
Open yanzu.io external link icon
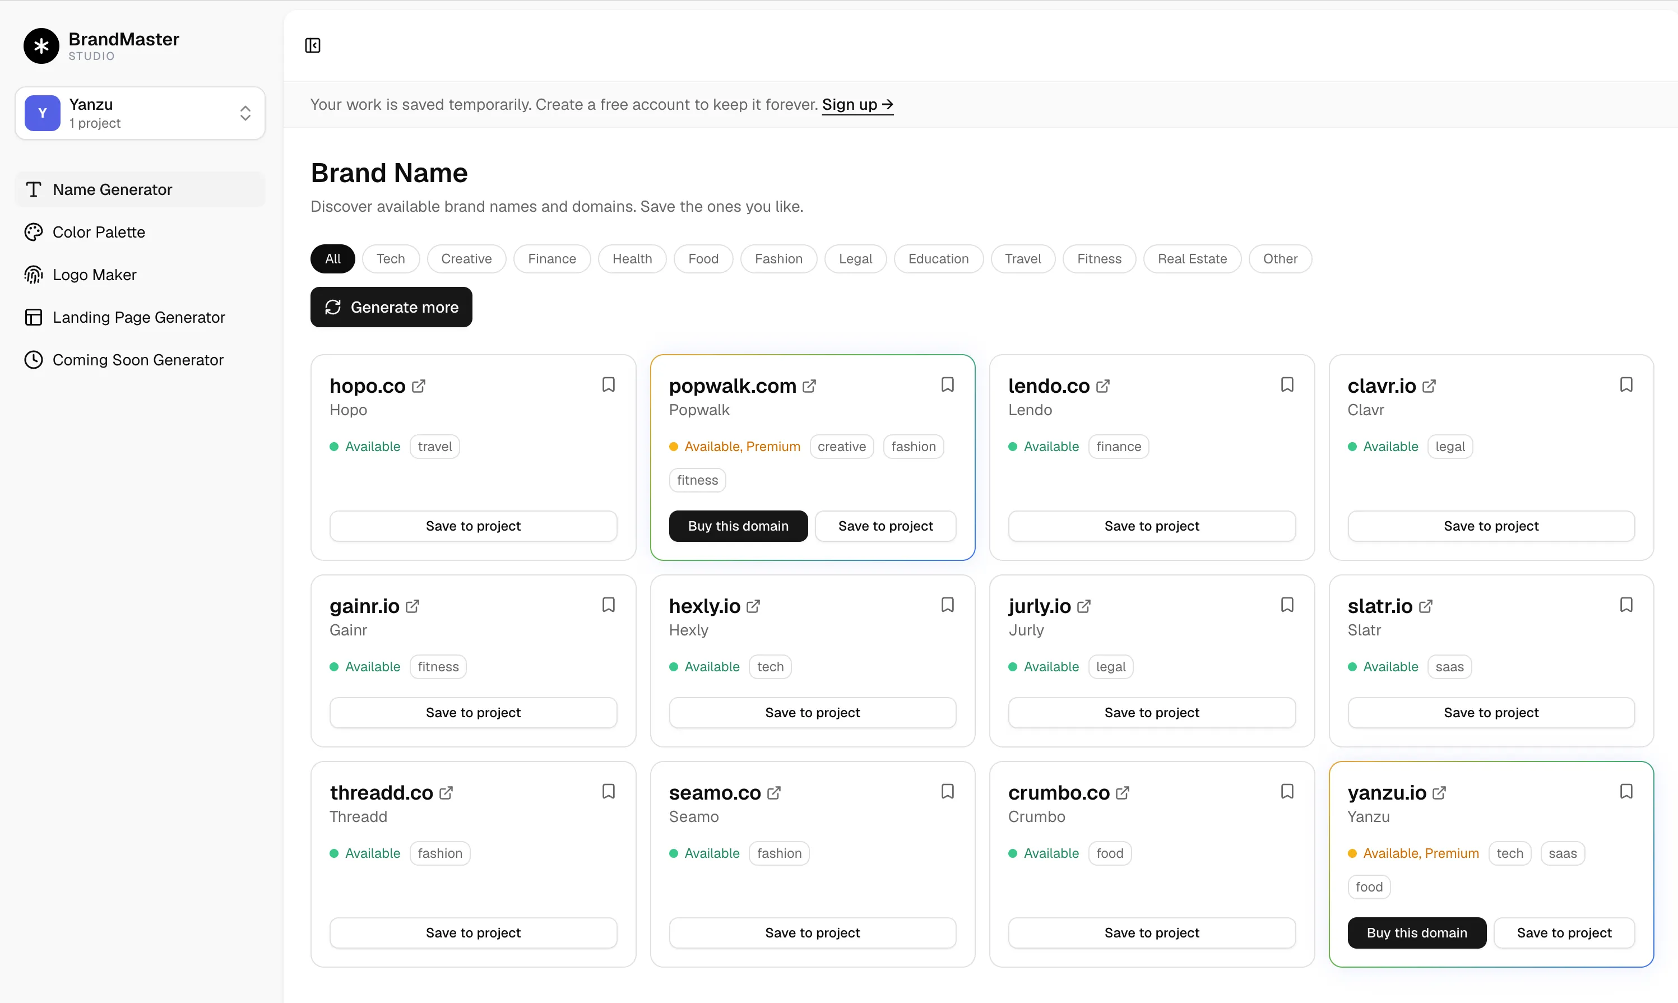pos(1439,793)
